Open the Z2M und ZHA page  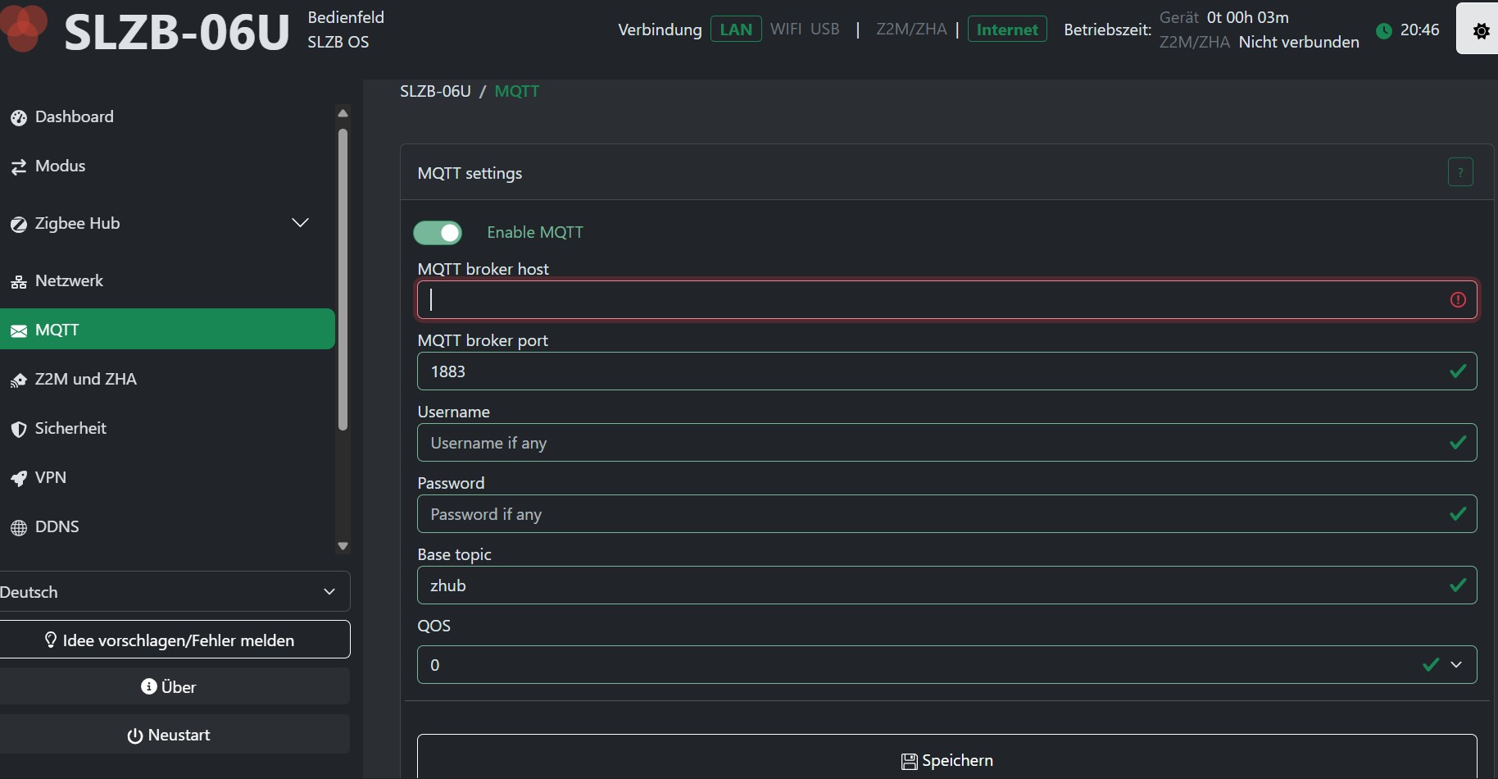[85, 380]
